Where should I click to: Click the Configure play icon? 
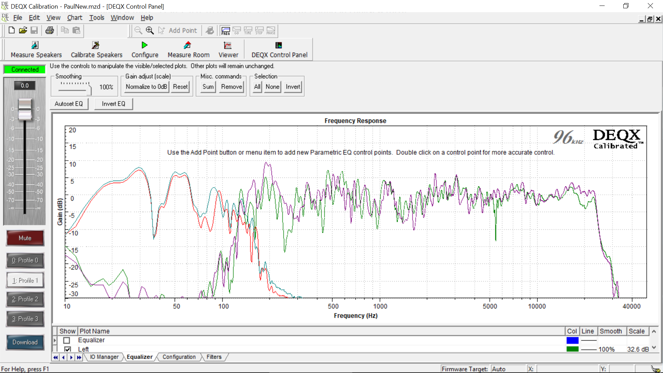tap(144, 45)
